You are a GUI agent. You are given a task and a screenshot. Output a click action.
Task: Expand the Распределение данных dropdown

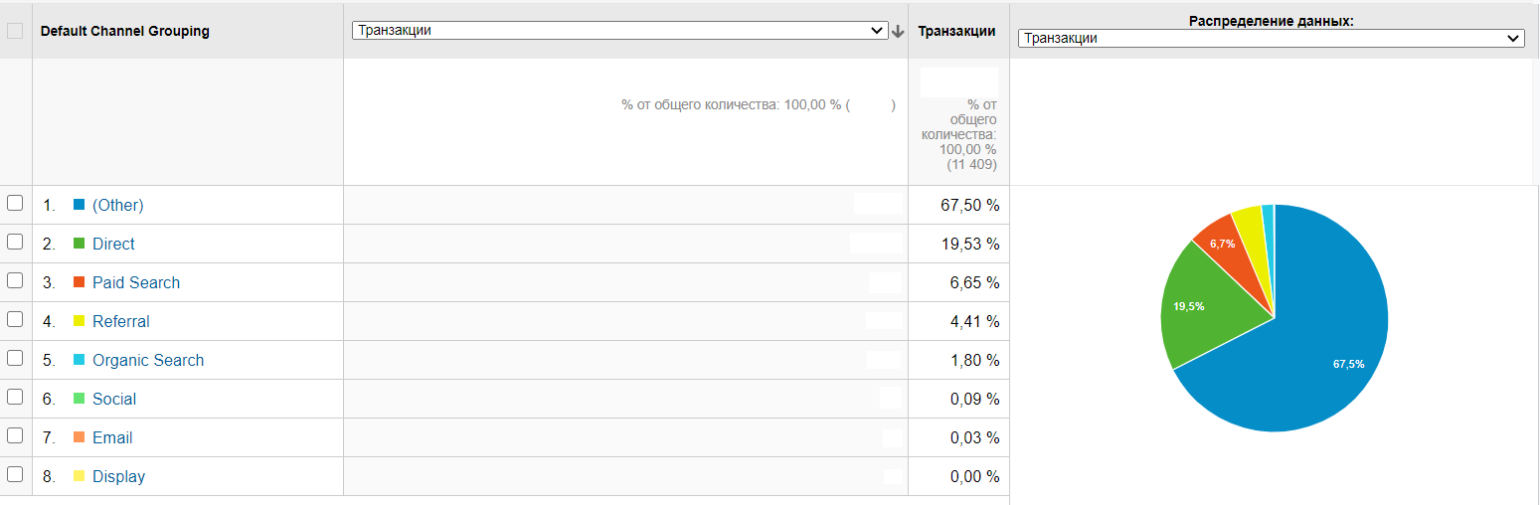(1271, 39)
